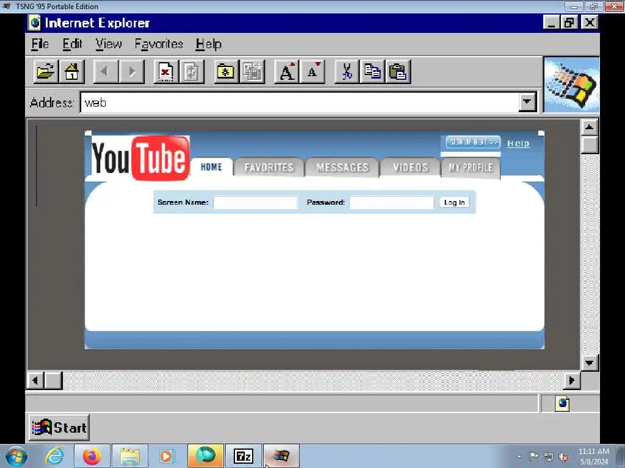Screen dimensions: 625x468
Task: Switch to the FAVORITES tab on YouTube
Action: [269, 167]
